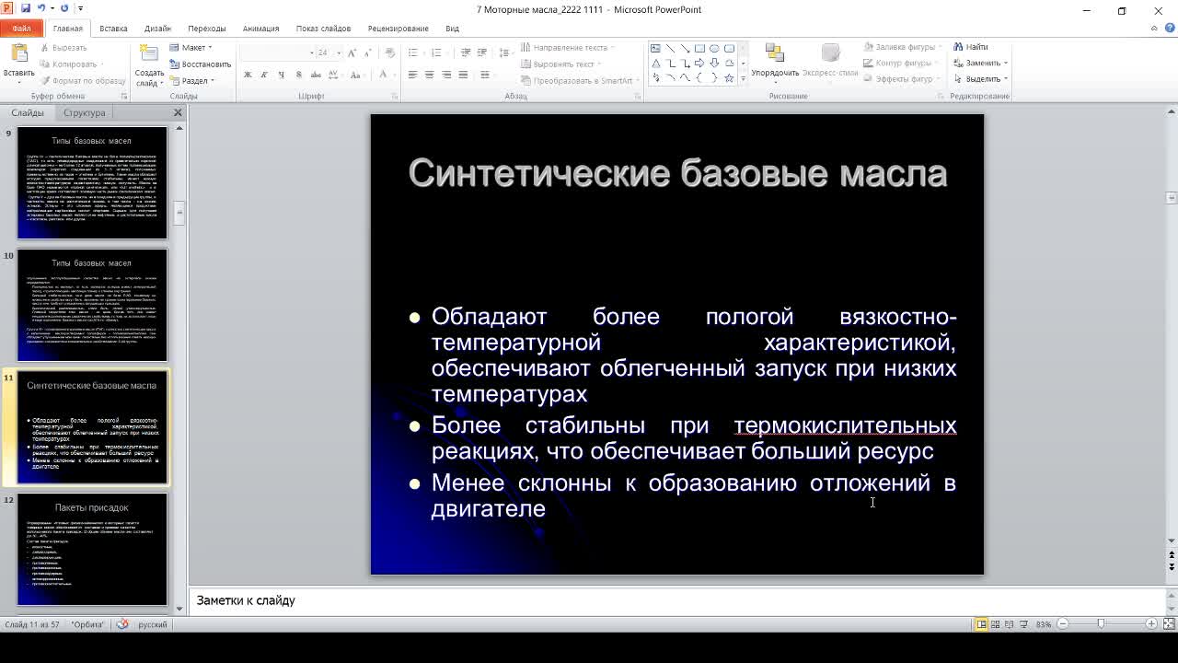Switch to the Animation (Анимация) tab
The height and width of the screenshot is (663, 1178).
260,29
